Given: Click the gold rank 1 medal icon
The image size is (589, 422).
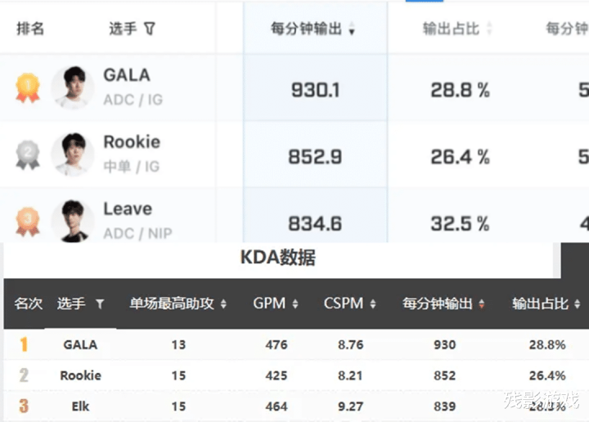Looking at the screenshot, I should pyautogui.click(x=28, y=88).
